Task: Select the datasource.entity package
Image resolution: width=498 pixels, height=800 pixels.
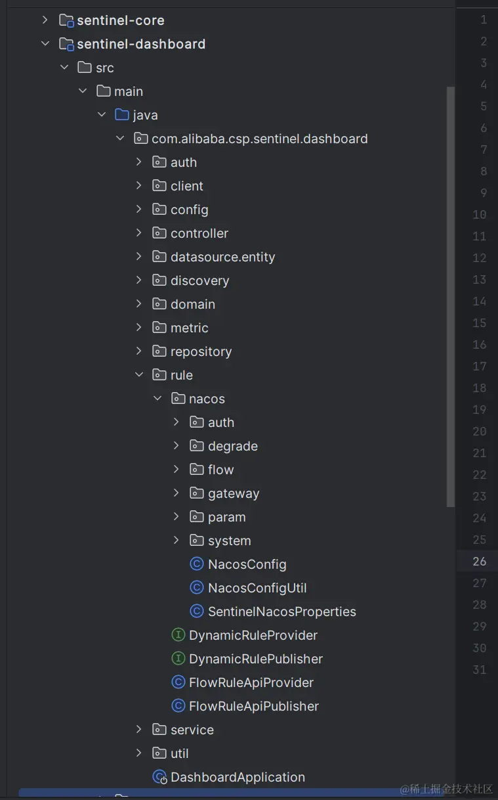Action: pos(222,257)
